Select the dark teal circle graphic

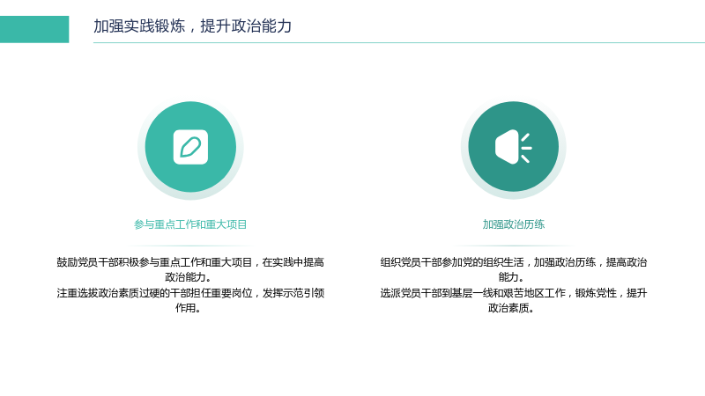(514, 147)
